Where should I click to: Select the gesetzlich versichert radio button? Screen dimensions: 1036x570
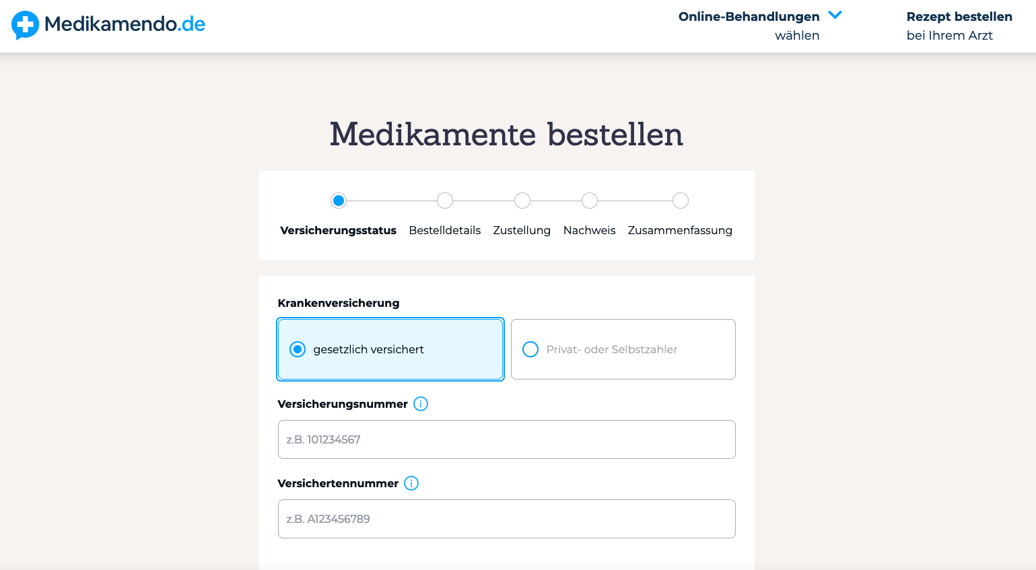point(298,349)
